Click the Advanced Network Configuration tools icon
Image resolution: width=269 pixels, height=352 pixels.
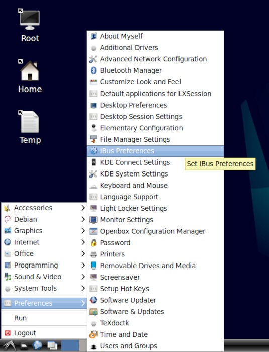coord(93,59)
